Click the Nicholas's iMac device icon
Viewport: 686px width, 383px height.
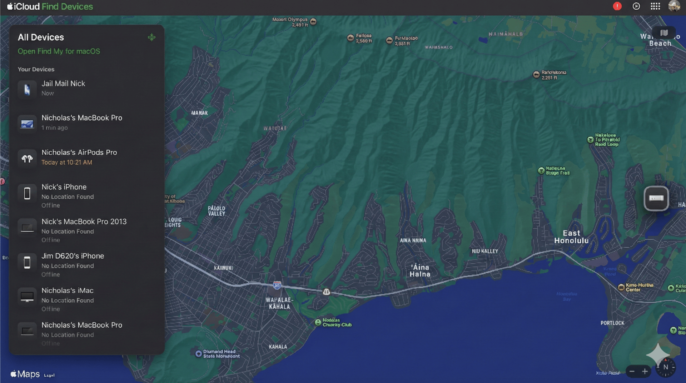[x=27, y=297]
